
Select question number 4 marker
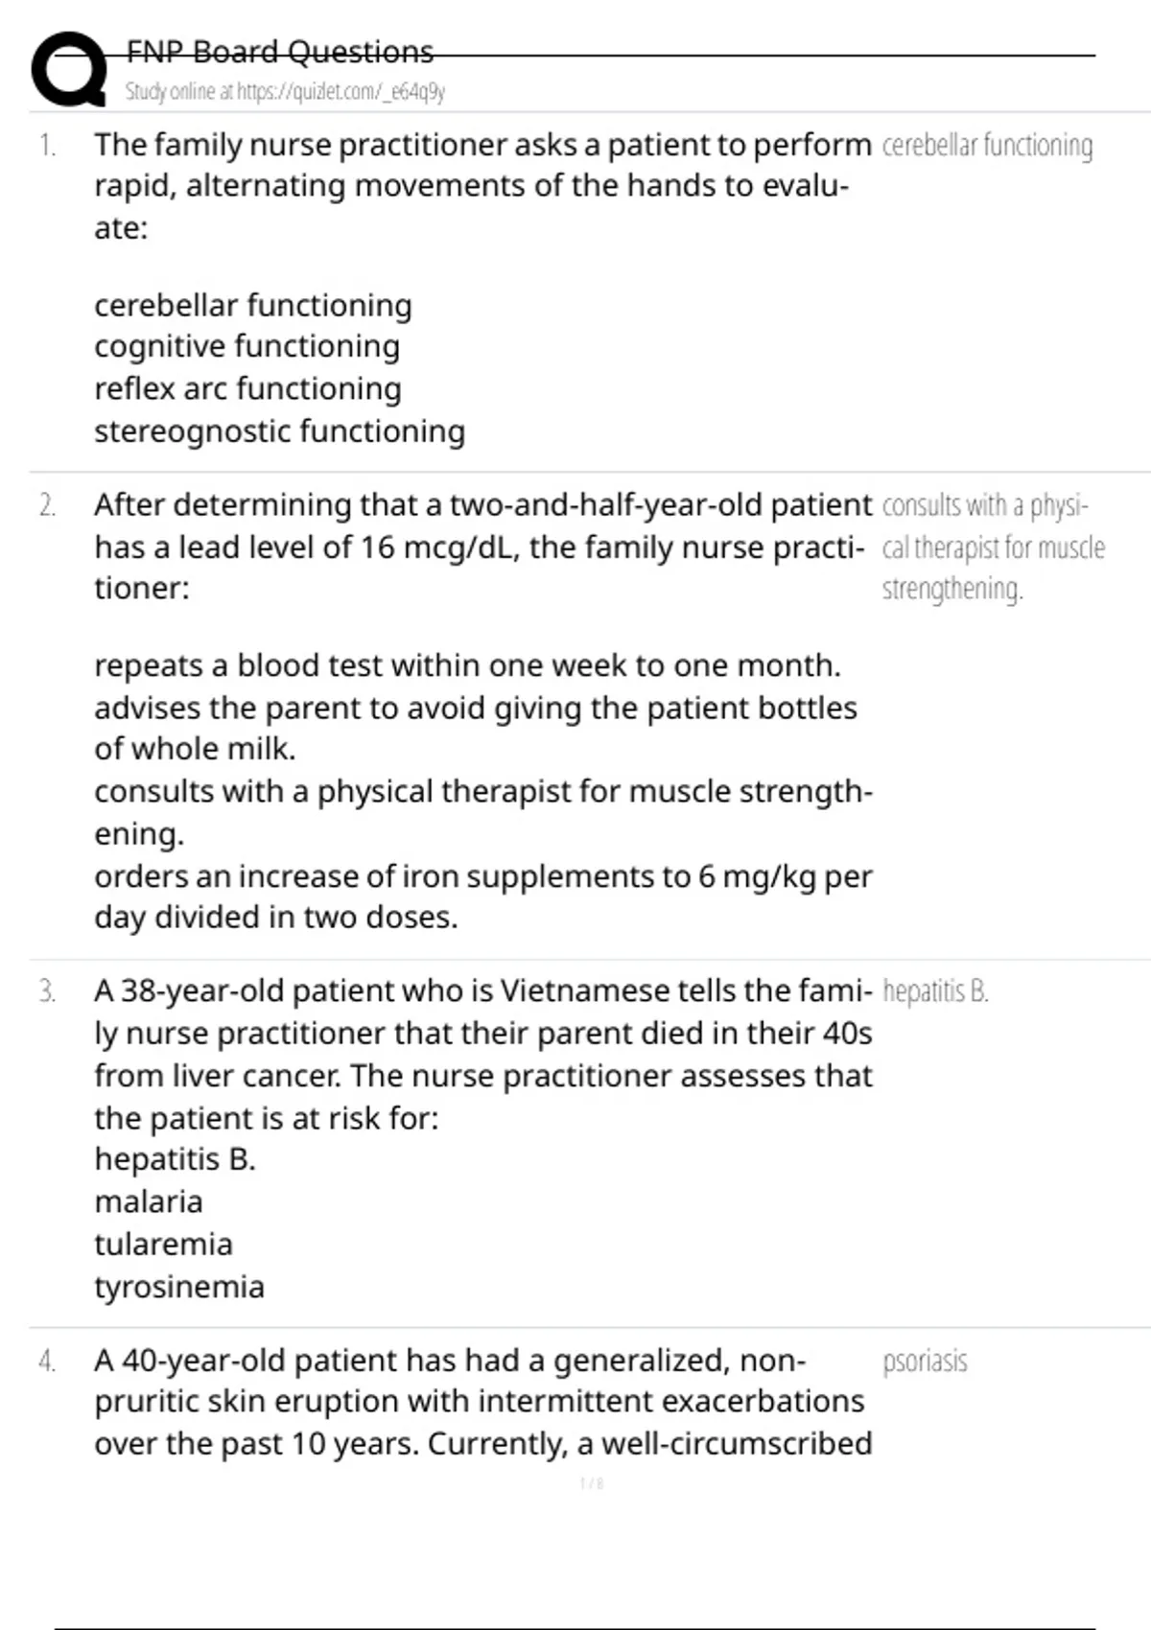tap(47, 1362)
